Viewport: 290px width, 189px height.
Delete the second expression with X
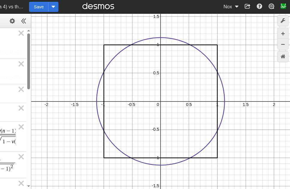coord(21,64)
